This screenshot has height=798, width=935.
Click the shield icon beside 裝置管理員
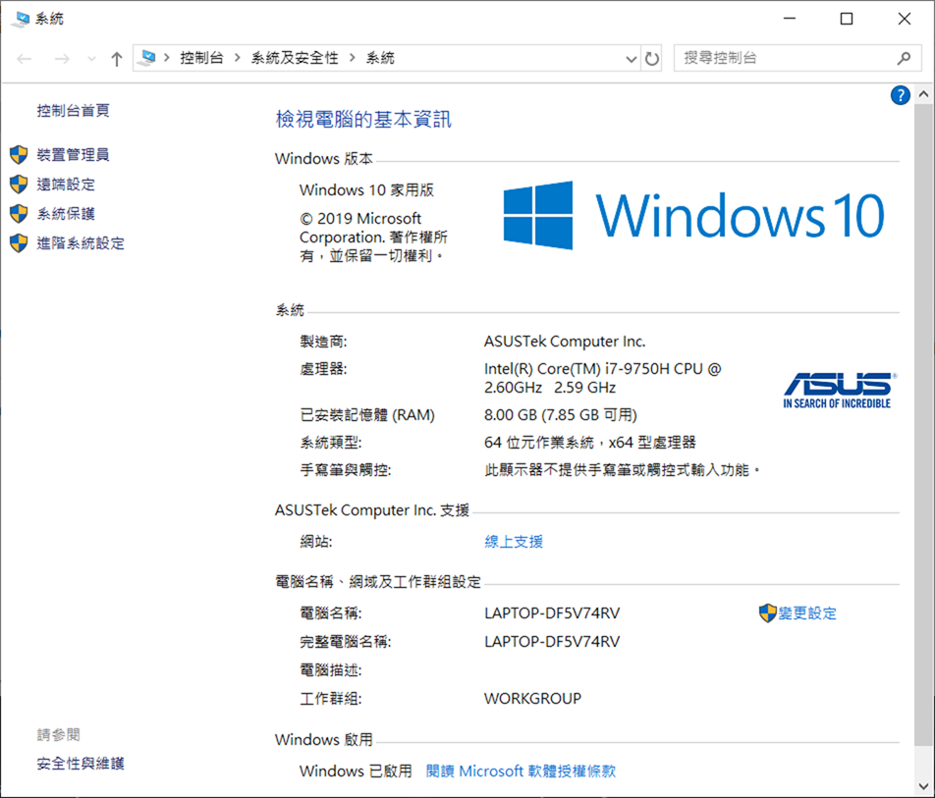pos(19,154)
